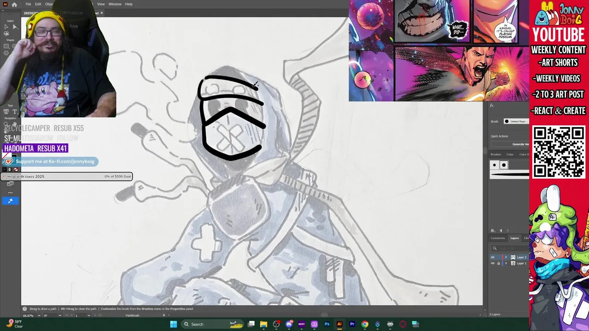
Task: Open the File menu
Action: point(28,4)
